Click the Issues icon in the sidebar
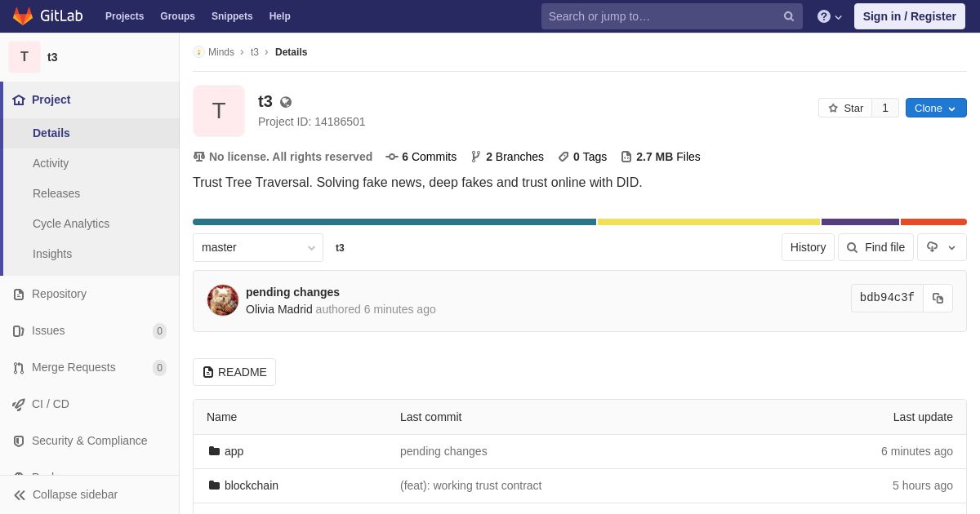The image size is (980, 514). click(19, 330)
